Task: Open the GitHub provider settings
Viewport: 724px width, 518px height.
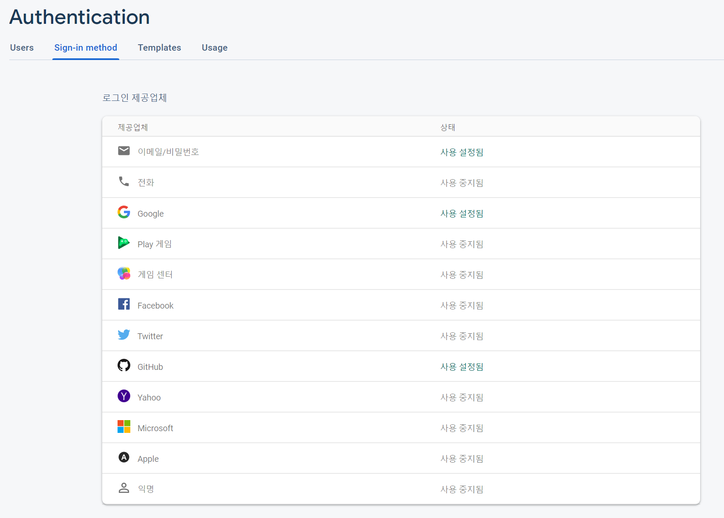Action: point(401,366)
